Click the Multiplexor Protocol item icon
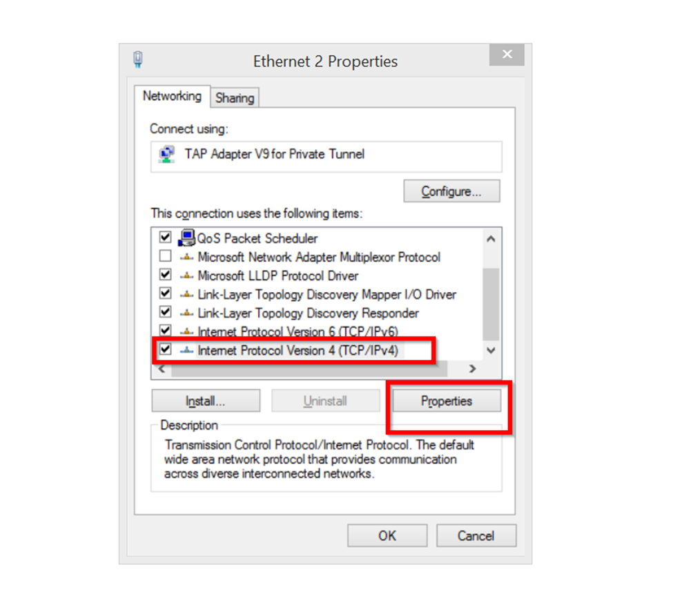The width and height of the screenshot is (673, 605). point(186,257)
